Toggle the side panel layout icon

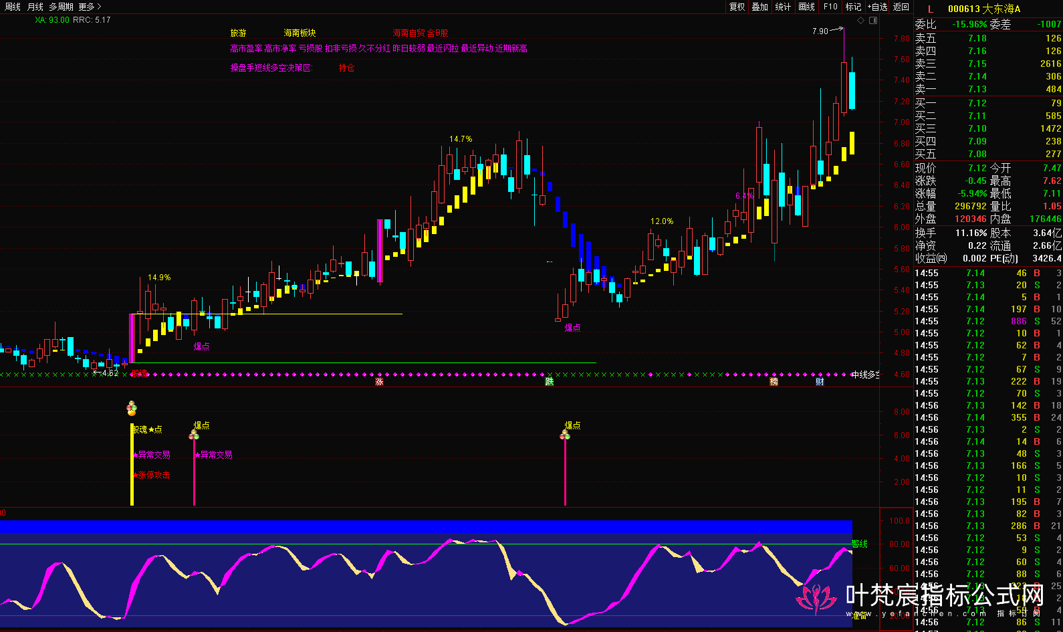tap(872, 21)
